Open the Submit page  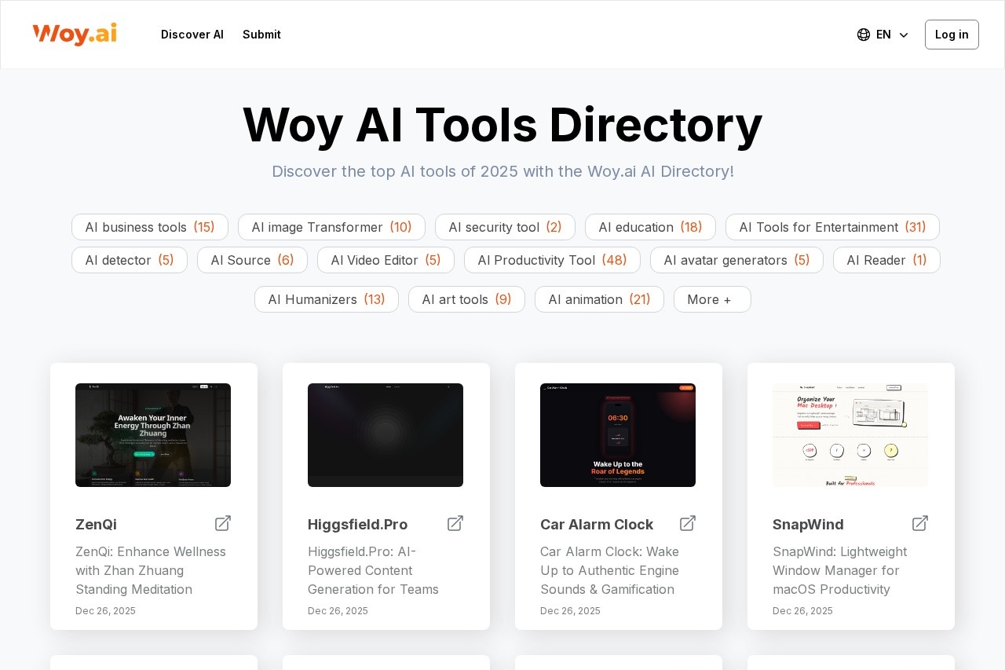tap(261, 35)
